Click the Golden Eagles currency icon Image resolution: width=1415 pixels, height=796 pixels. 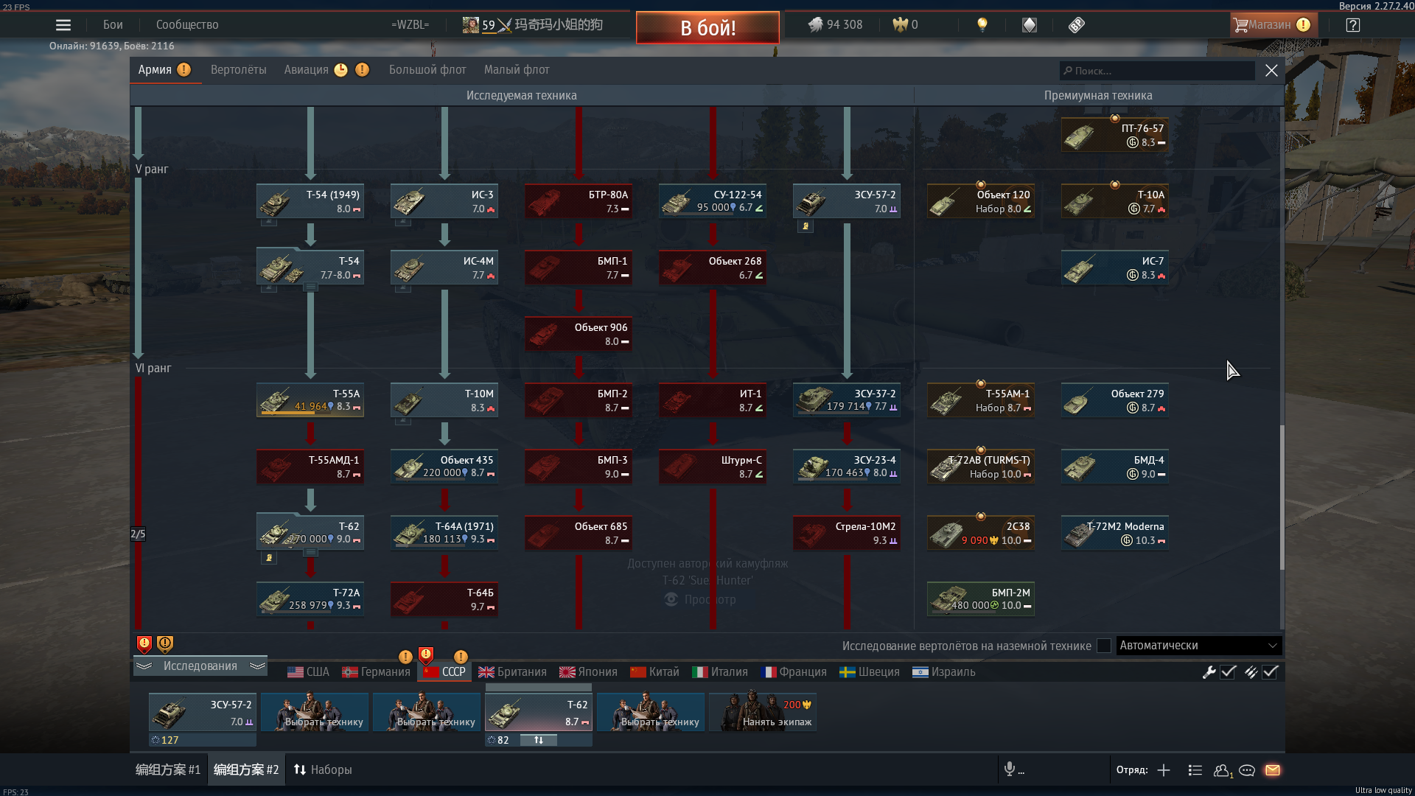(x=900, y=25)
